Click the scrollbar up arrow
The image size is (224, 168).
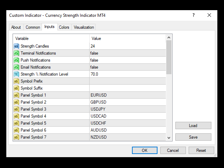tap(169, 37)
